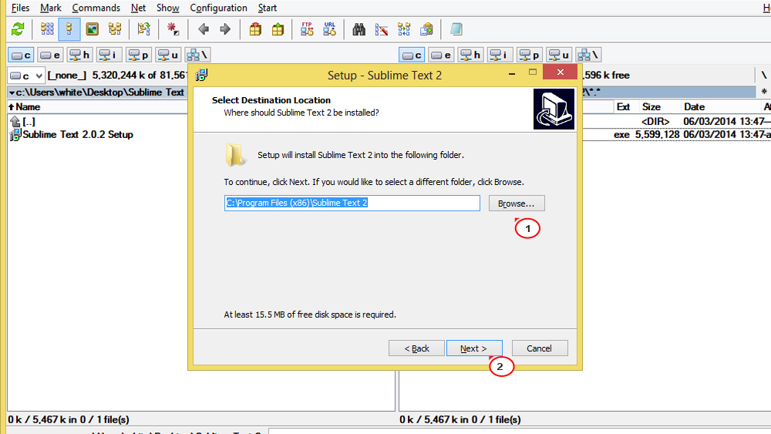Select network drive h in left panel
The height and width of the screenshot is (434, 771).
tap(79, 55)
